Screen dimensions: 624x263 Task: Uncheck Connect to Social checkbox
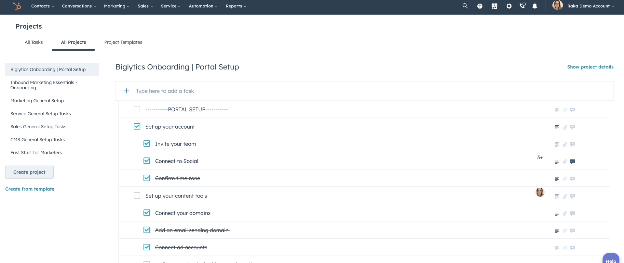click(147, 161)
